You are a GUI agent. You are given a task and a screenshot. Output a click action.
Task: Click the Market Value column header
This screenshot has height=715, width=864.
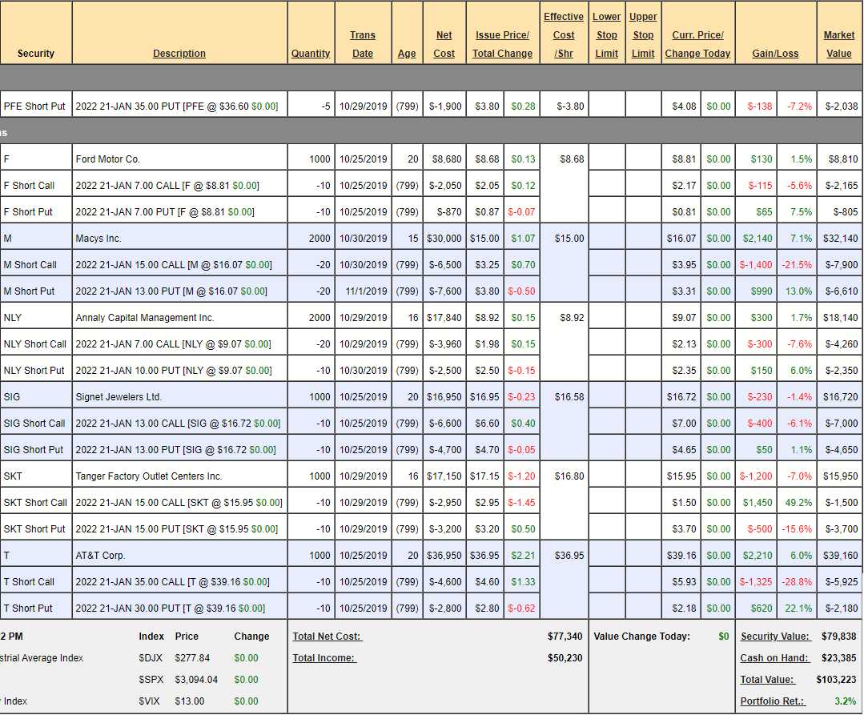click(x=839, y=44)
